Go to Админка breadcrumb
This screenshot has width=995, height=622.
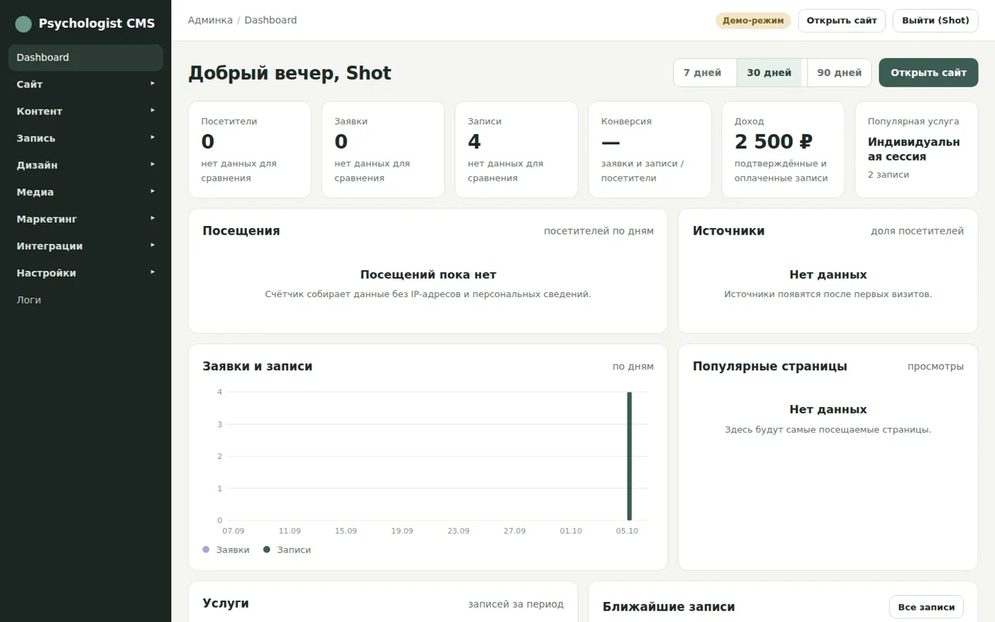(210, 21)
